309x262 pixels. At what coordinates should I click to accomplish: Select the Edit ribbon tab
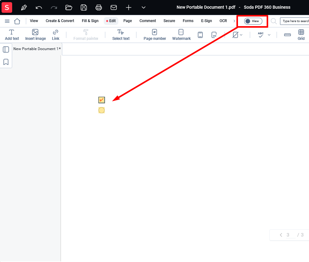tap(111, 21)
